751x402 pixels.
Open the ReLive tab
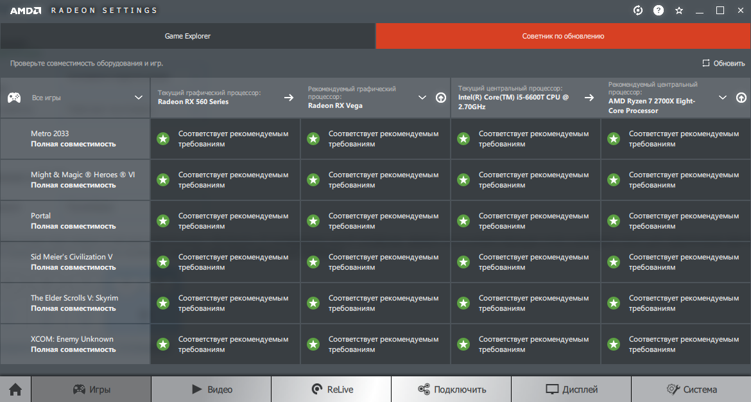[x=331, y=389]
